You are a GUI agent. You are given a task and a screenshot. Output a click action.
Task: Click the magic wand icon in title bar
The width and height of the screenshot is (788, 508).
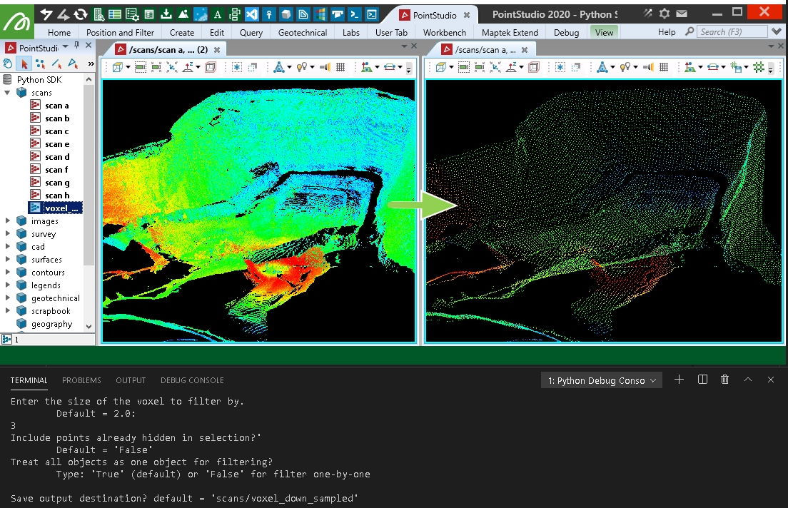coord(648,14)
